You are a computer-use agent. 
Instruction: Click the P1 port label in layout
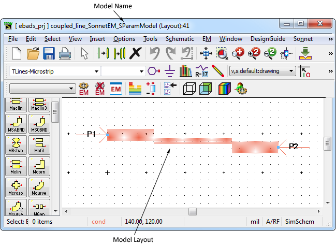coord(91,134)
